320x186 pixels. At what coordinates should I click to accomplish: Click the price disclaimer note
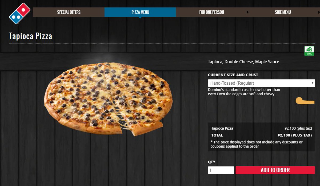click(x=257, y=144)
